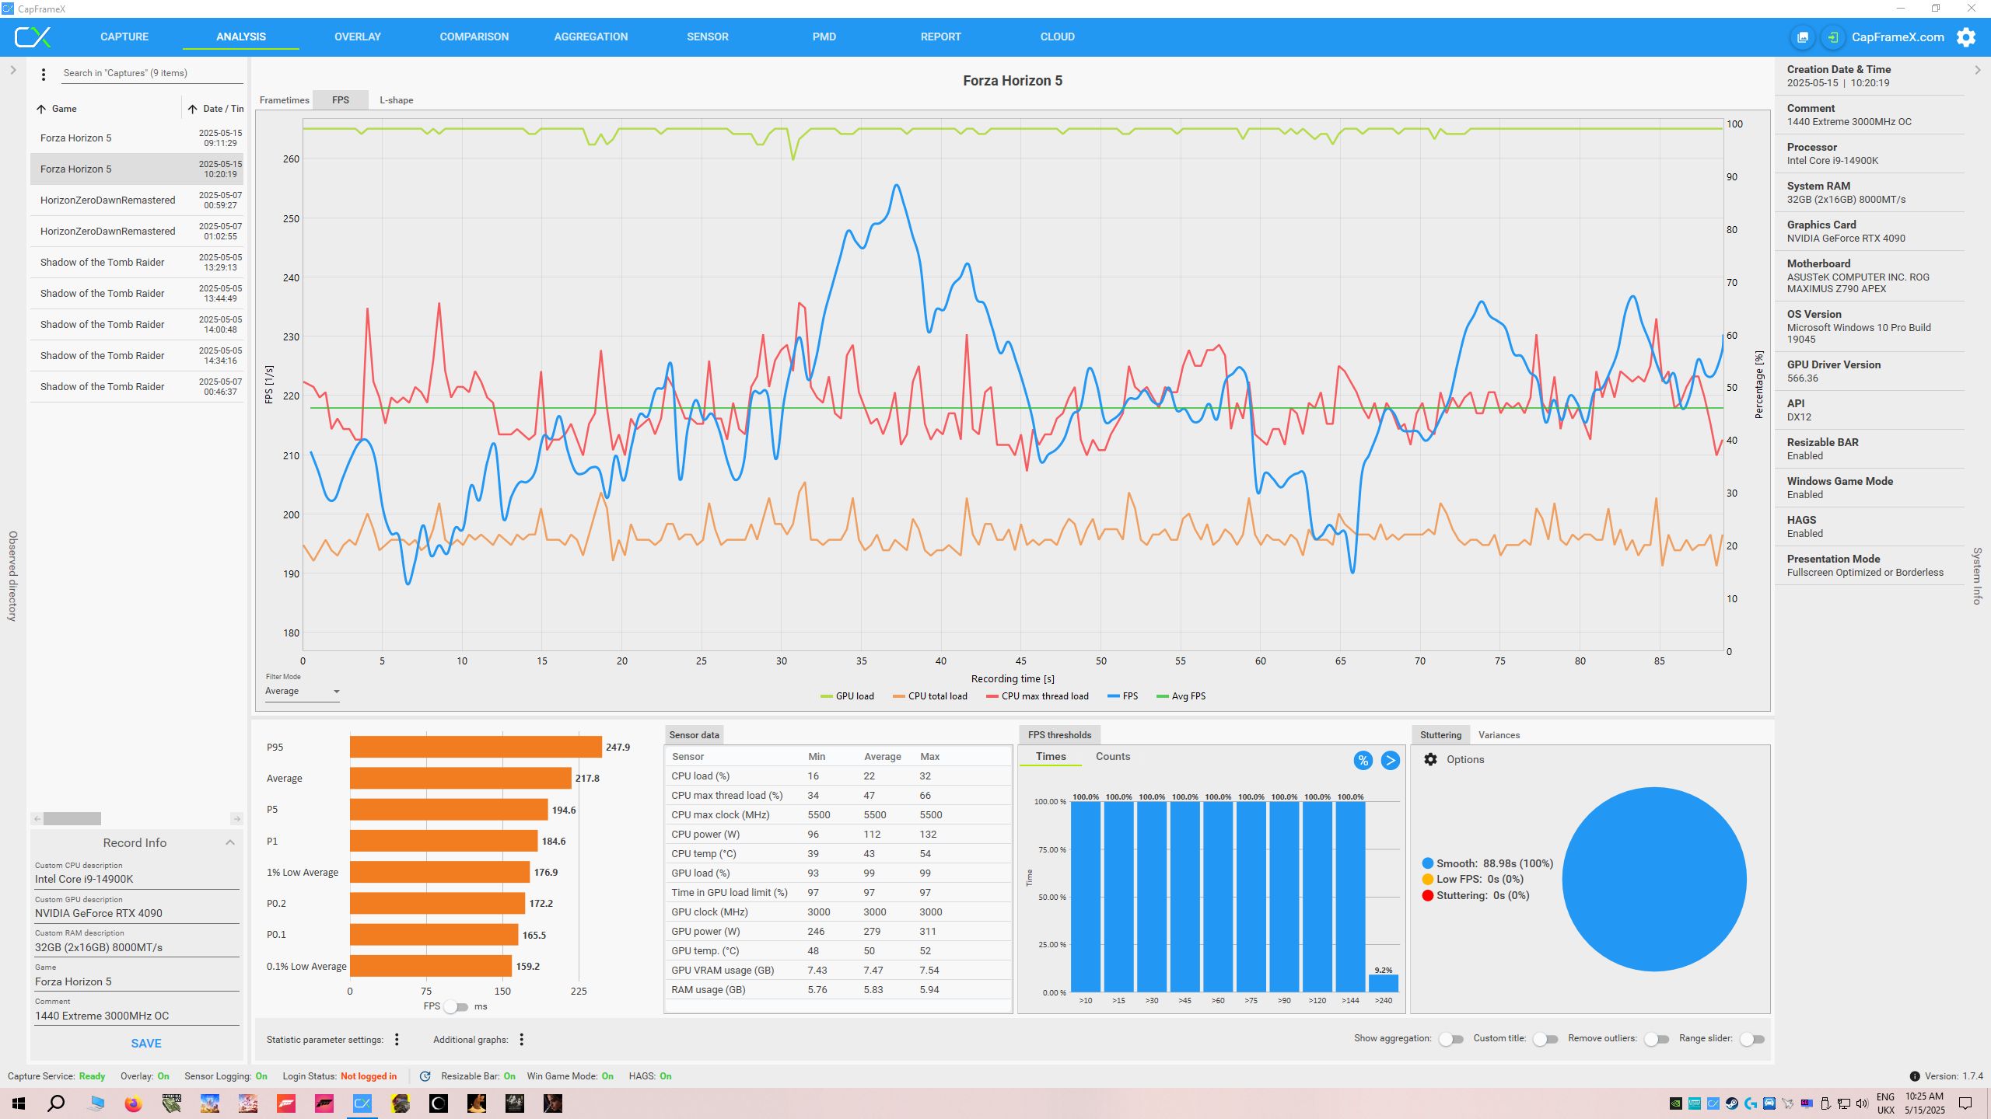Image resolution: width=1991 pixels, height=1119 pixels.
Task: Click the red Forza taskbar icon
Action: (286, 1103)
